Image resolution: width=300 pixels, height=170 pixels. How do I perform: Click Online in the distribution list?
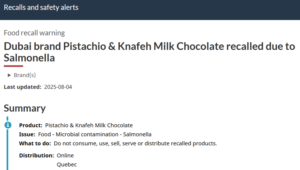click(65, 156)
